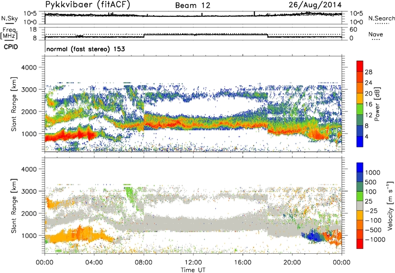Click the "−25" label on Velocity colorbar
This screenshot has height=273, width=395.
point(371,210)
